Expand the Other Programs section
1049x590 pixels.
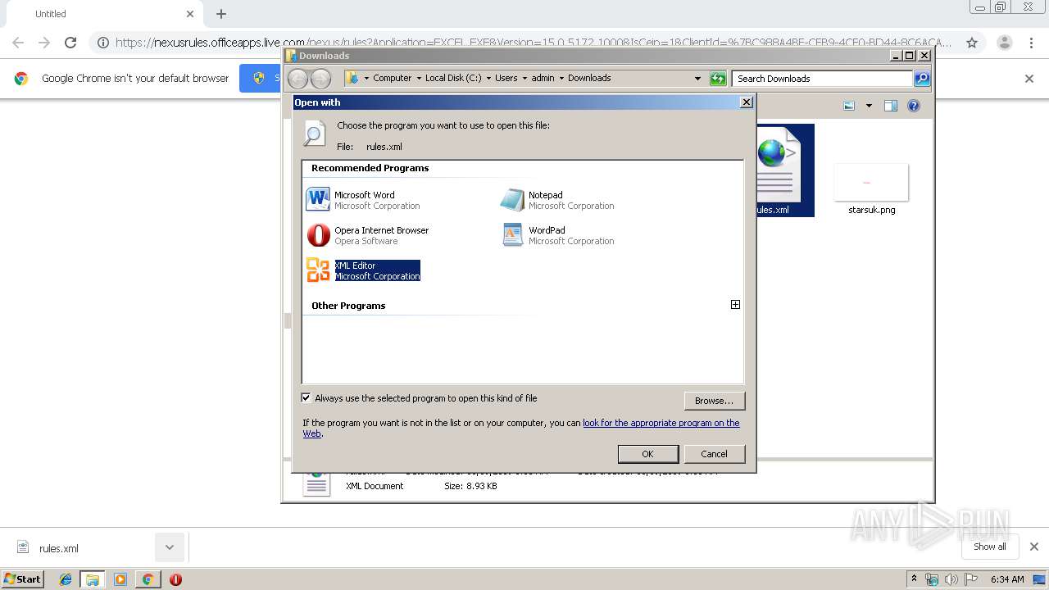pos(735,305)
